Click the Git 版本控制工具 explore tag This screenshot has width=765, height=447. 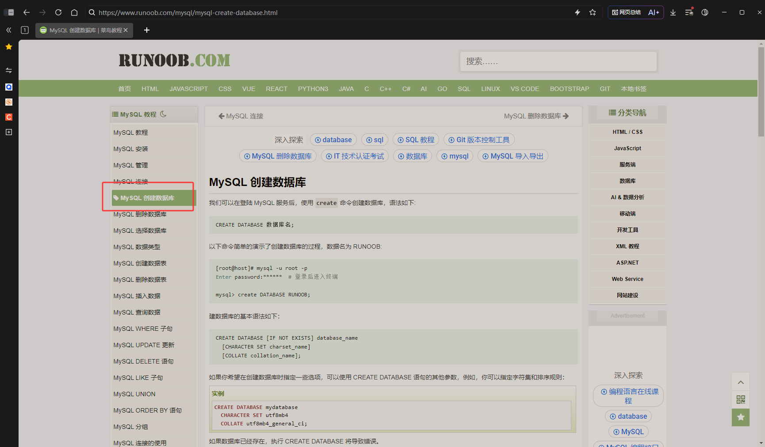(479, 140)
